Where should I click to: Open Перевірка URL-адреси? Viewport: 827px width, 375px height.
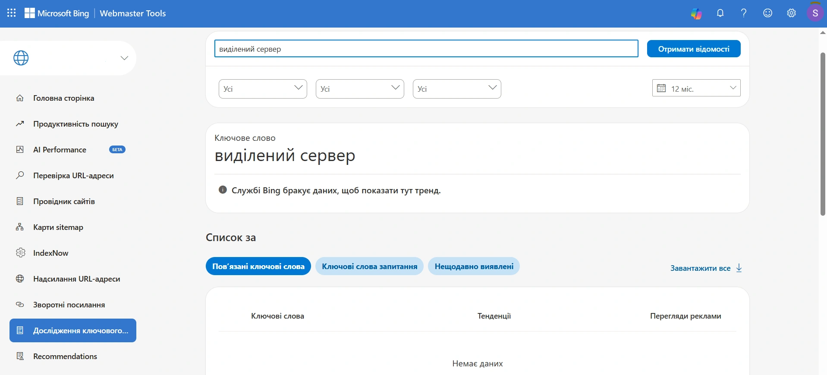pos(73,176)
